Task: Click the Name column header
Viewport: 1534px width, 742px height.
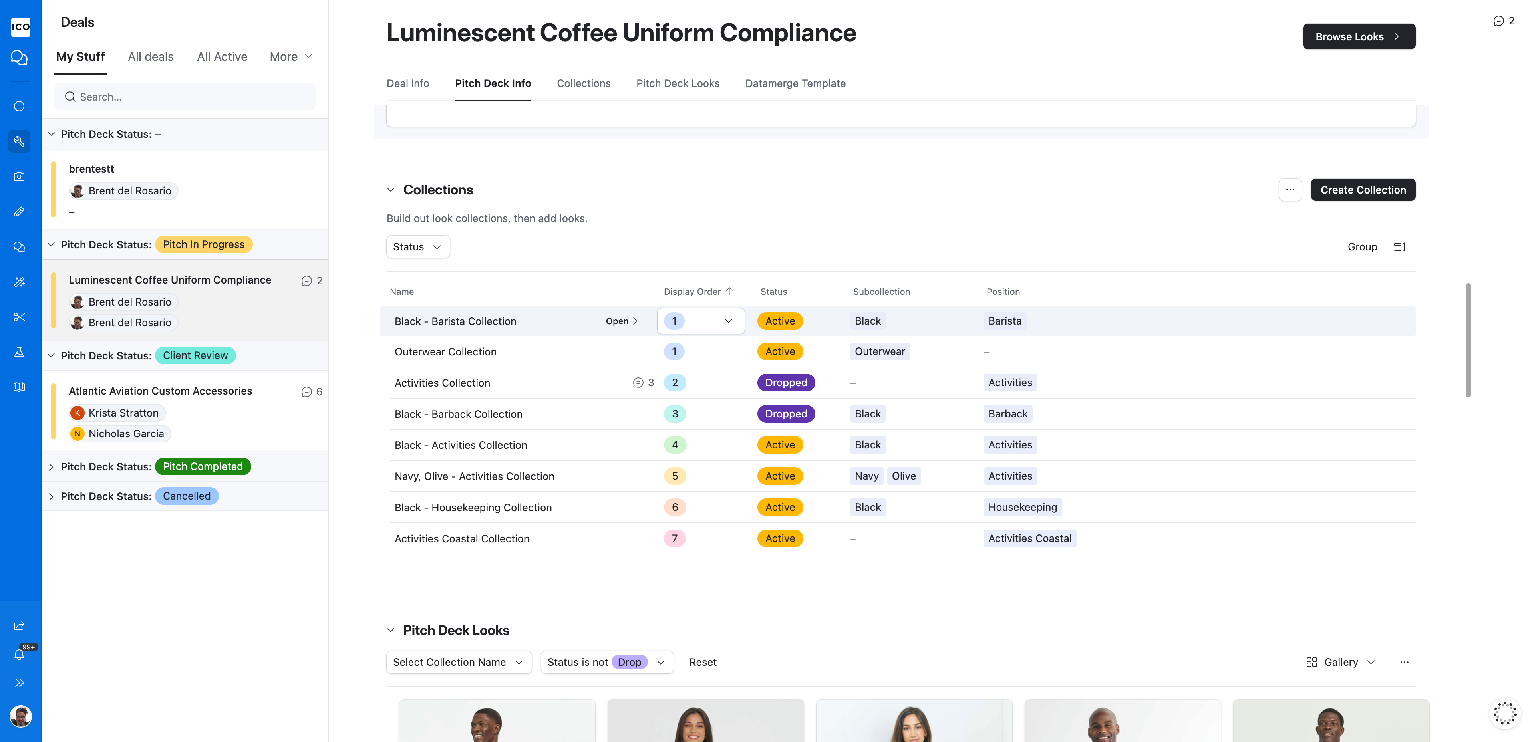Action: pos(402,291)
